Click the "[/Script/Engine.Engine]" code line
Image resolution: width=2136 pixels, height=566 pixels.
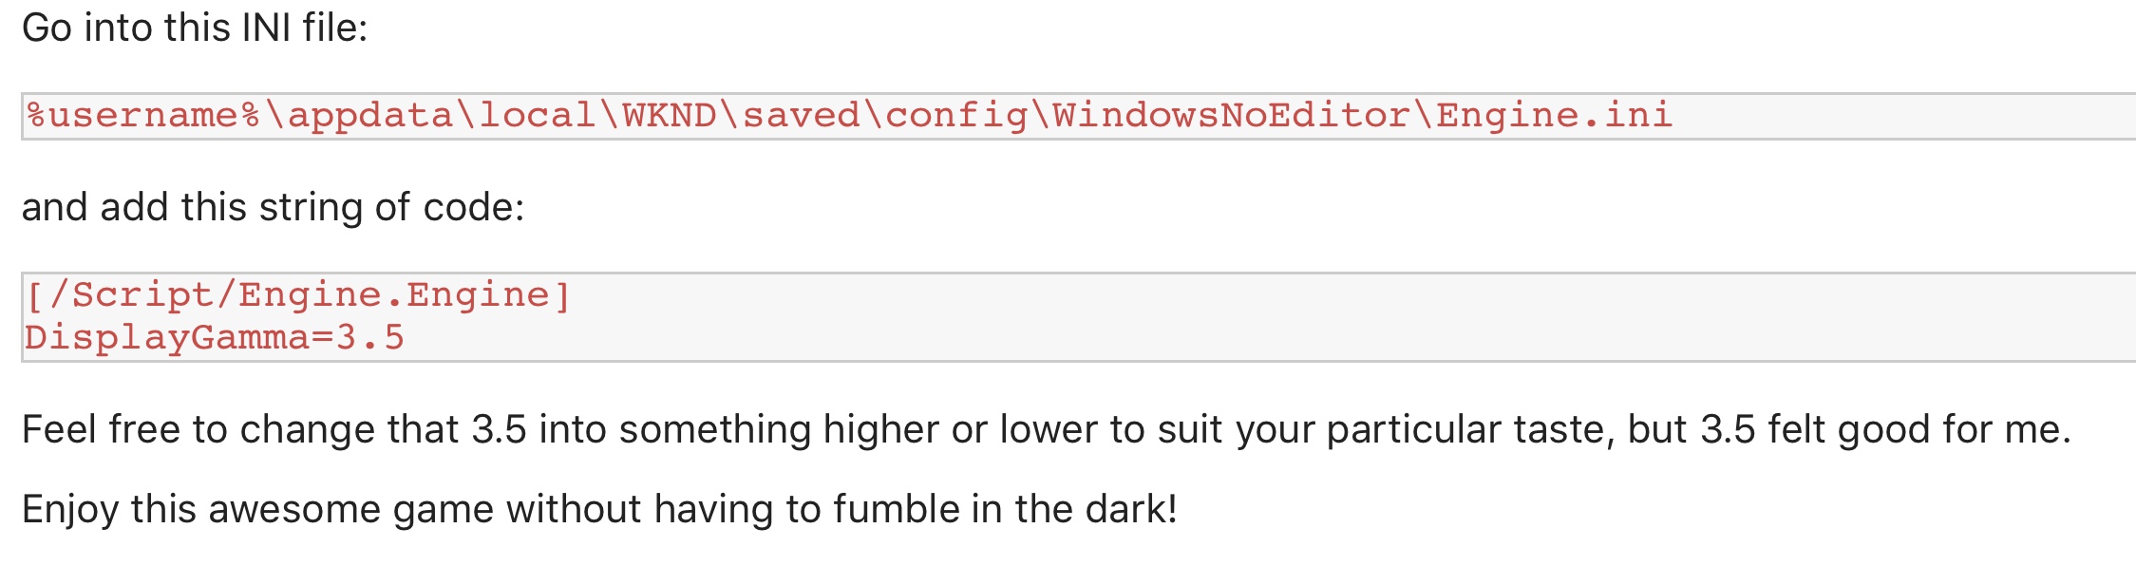297,295
